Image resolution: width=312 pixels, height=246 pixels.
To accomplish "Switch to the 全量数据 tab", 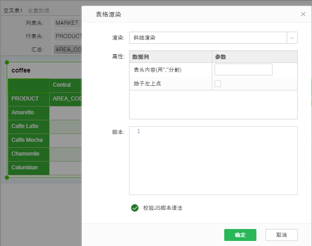I will point(39,10).
